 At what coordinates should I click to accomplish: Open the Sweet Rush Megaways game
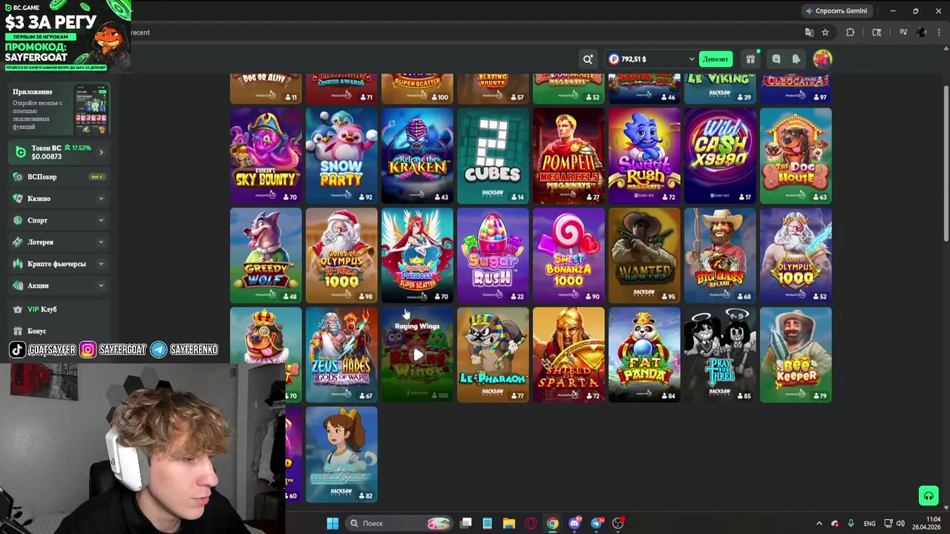click(x=644, y=155)
